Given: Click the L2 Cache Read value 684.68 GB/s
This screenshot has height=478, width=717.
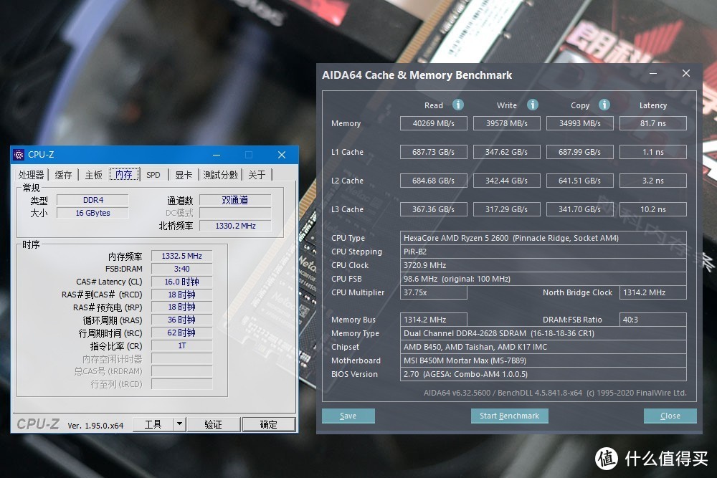Looking at the screenshot, I should pyautogui.click(x=434, y=181).
